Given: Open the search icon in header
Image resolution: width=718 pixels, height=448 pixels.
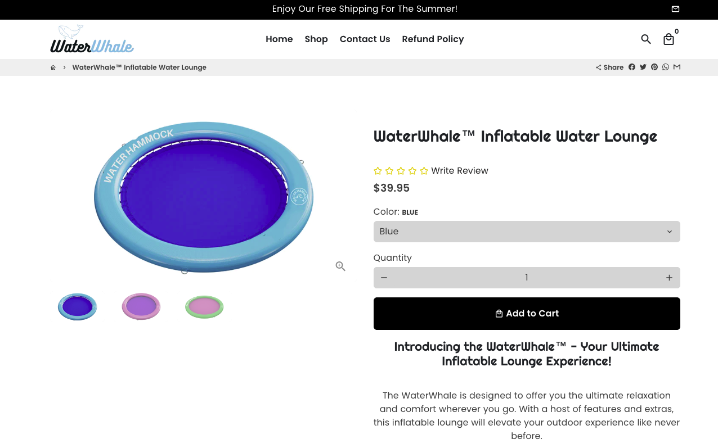Looking at the screenshot, I should (646, 39).
